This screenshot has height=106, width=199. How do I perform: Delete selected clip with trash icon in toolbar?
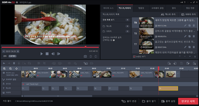[x=14, y=63]
